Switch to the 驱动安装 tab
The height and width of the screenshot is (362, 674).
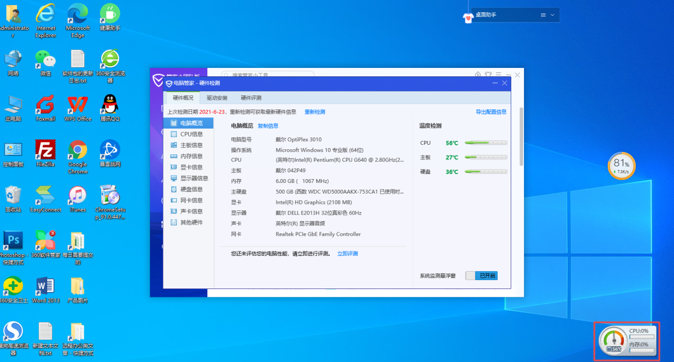click(x=217, y=98)
